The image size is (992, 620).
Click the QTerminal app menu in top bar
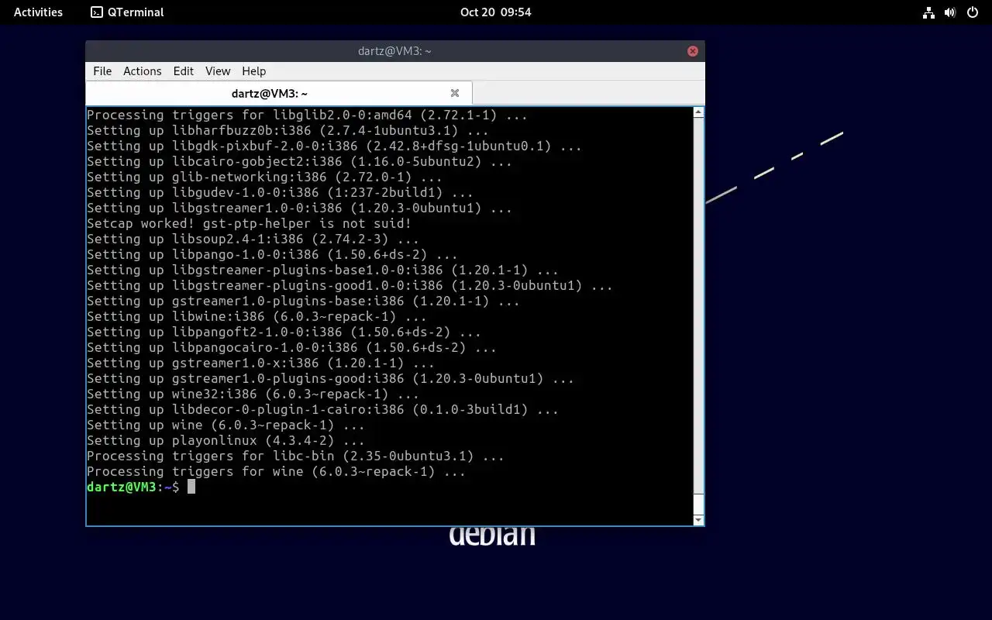point(127,12)
